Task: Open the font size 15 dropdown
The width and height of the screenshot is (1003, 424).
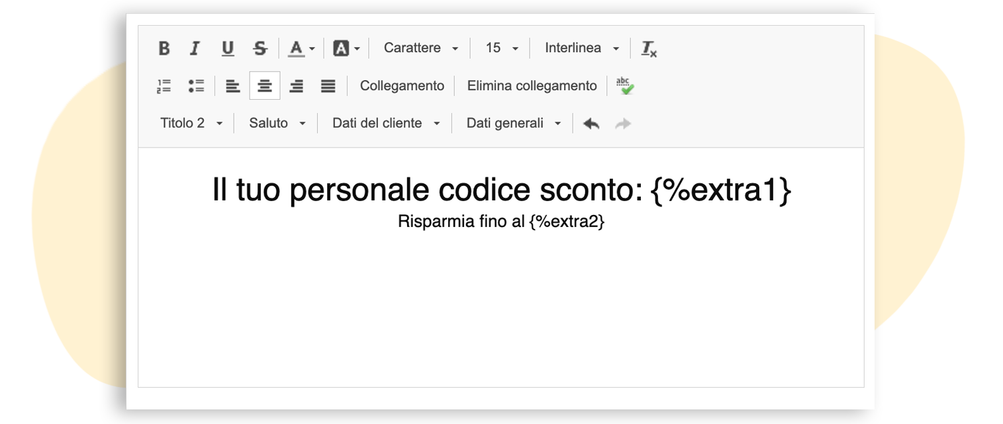Action: pos(501,48)
